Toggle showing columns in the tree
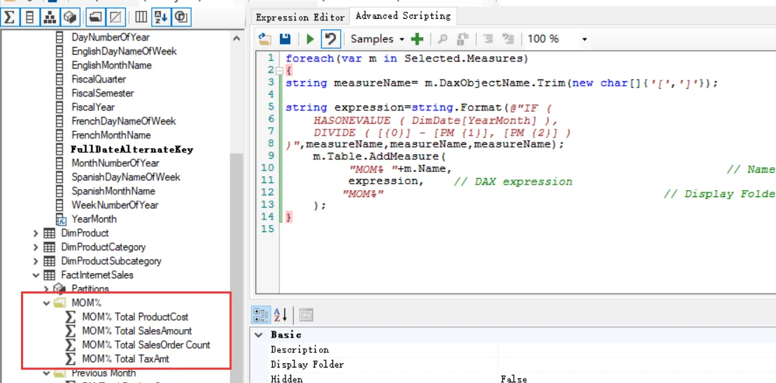 (x=30, y=17)
